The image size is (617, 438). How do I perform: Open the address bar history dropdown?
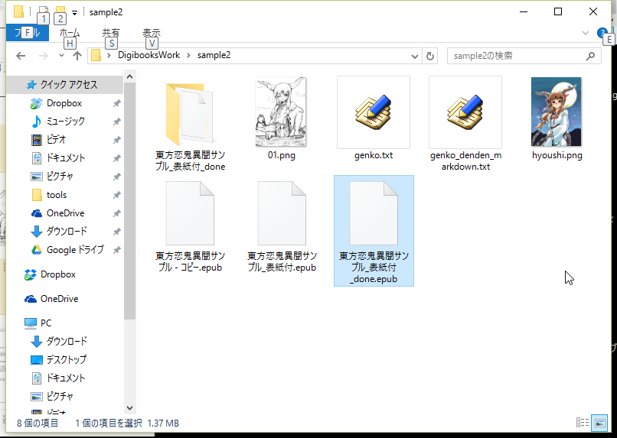[x=414, y=56]
